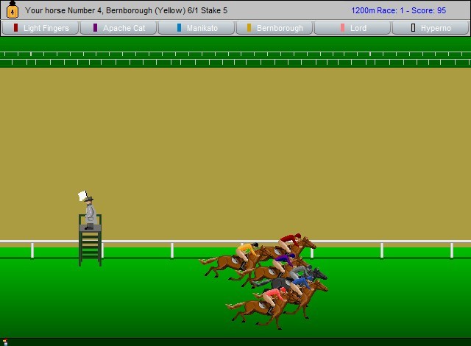Click the 1200m race score text

pyautogui.click(x=398, y=10)
